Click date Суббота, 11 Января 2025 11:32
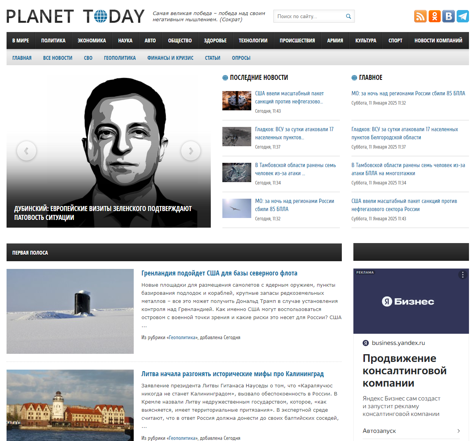The width and height of the screenshot is (474, 441). (x=378, y=103)
